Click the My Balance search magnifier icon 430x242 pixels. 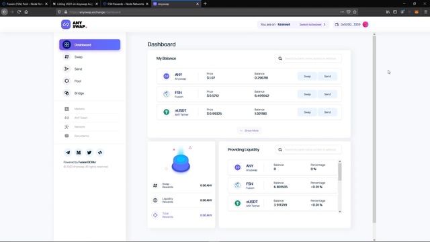tap(280, 58)
